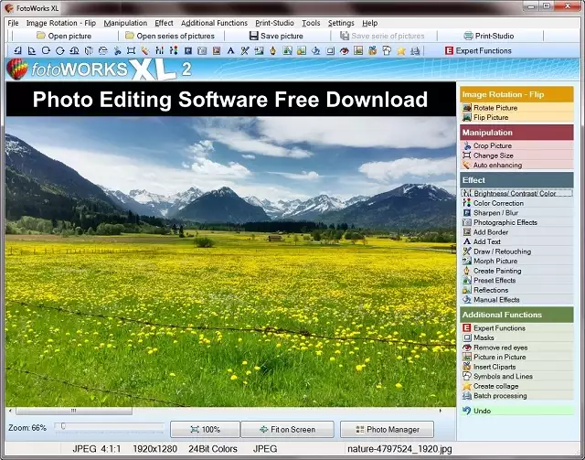585x460 pixels.
Task: Open the Morph Picture effect
Action: (x=495, y=261)
